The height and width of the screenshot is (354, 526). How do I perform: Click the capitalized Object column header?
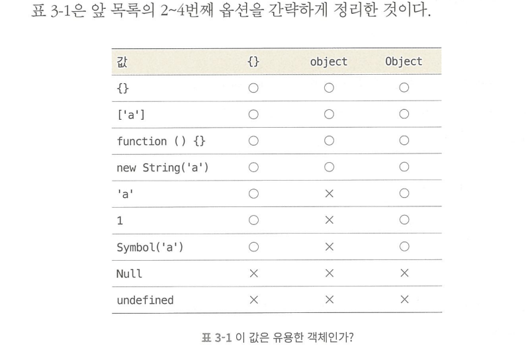point(404,62)
